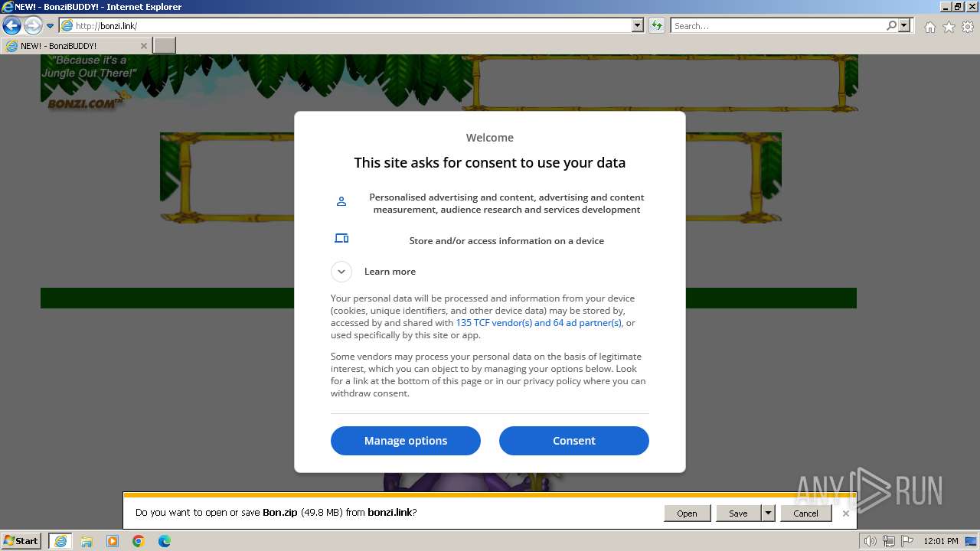Click the Consent button
The width and height of the screenshot is (980, 551).
[574, 441]
